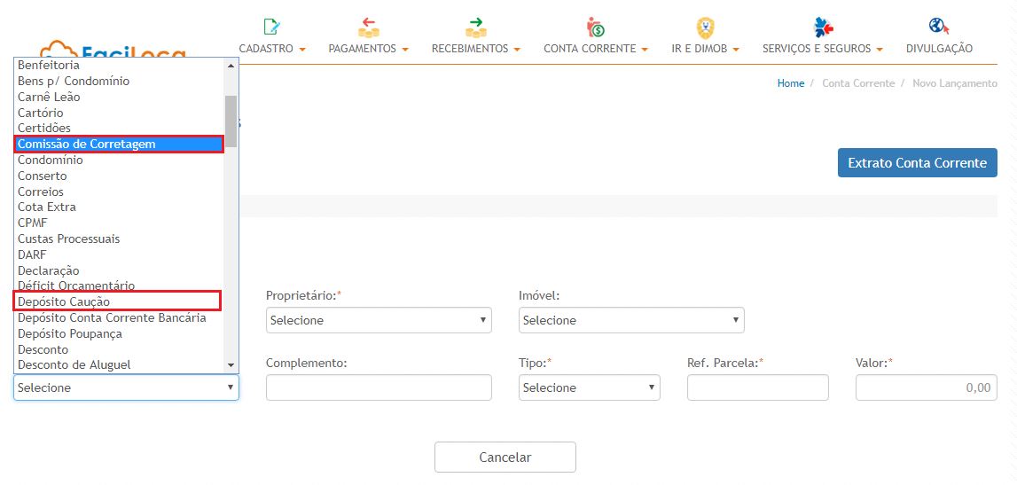Click the Cadastro edit icon

(x=271, y=27)
